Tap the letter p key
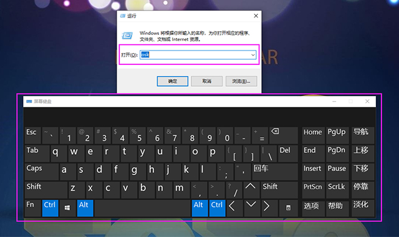The width and height of the screenshot is (399, 237). pos(216,153)
